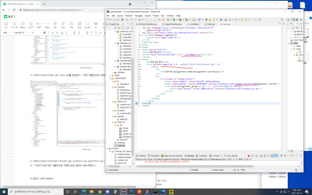Switch to the member.js editor tab
This screenshot has height=195, width=312.
click(193, 24)
